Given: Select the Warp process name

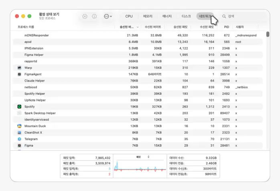Looking at the screenshot, I should coord(28,68).
